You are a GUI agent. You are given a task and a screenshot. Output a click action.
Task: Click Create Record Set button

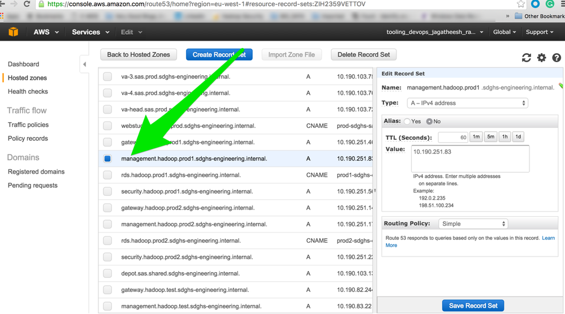pyautogui.click(x=219, y=55)
